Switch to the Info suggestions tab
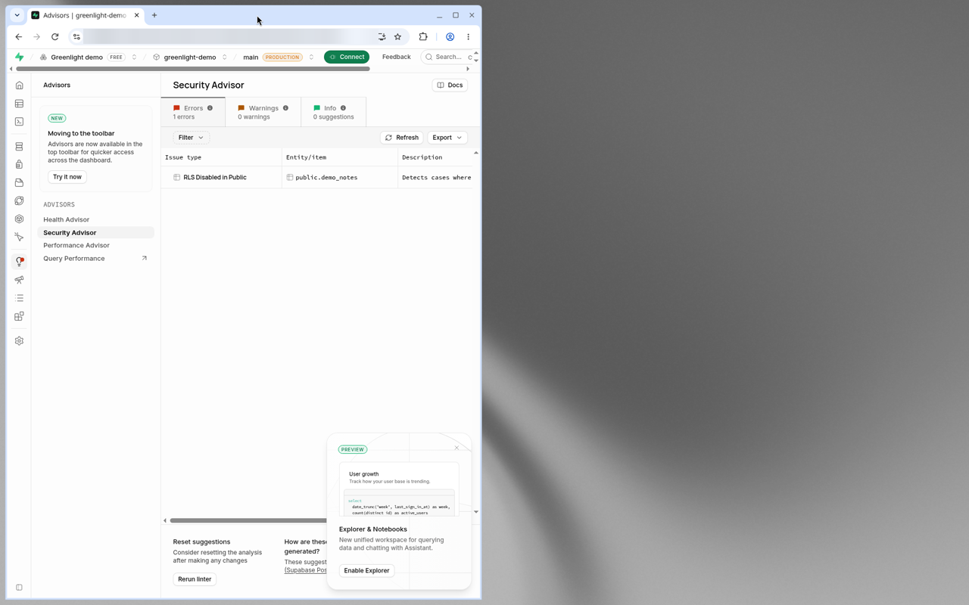This screenshot has height=605, width=969. (x=333, y=112)
